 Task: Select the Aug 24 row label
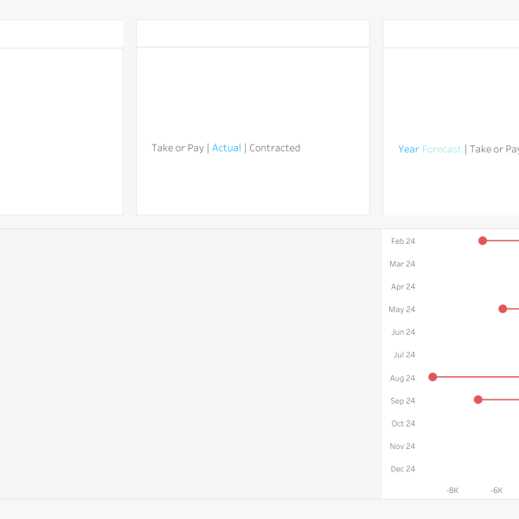point(402,378)
